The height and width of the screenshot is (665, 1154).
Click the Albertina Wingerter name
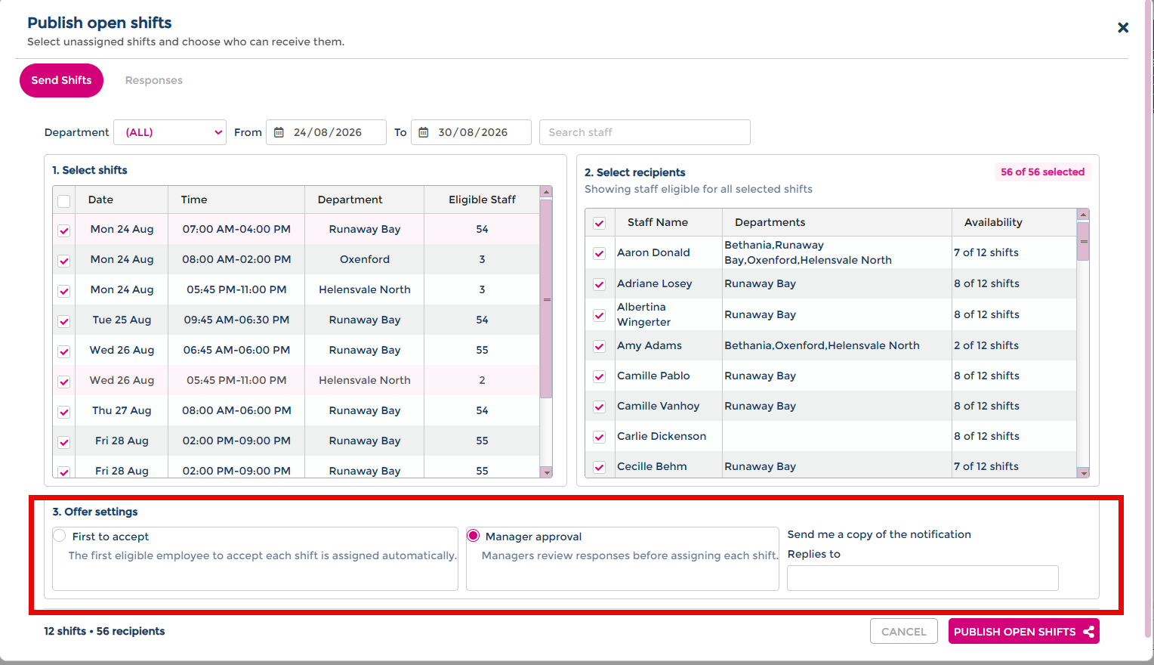(644, 314)
